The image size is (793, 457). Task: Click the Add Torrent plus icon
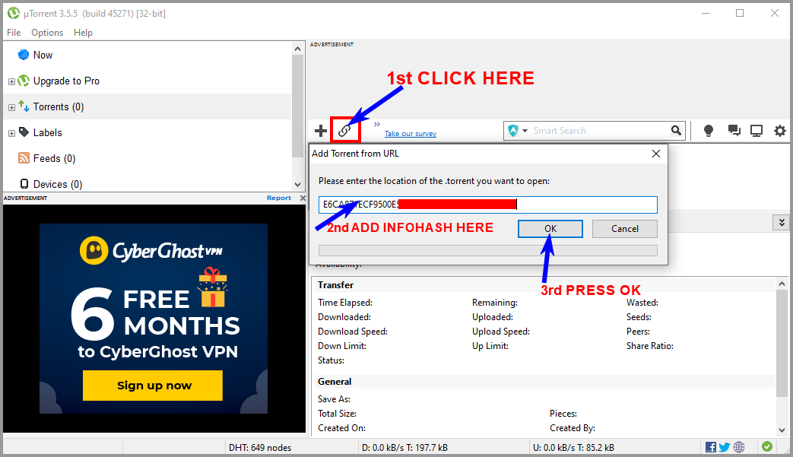point(321,131)
